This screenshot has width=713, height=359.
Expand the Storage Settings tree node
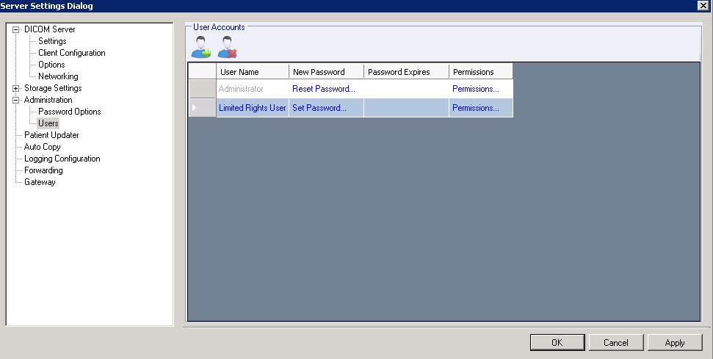click(x=16, y=88)
